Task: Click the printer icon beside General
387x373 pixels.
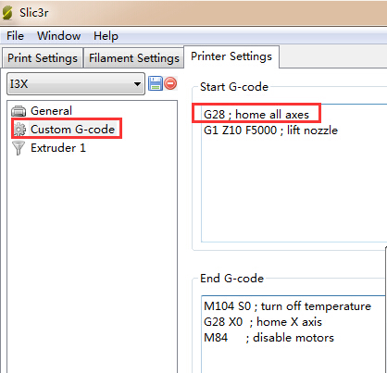Action: [19, 111]
